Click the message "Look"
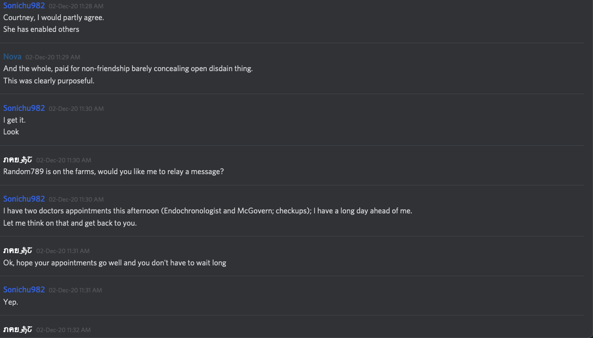The width and height of the screenshot is (593, 338). 11,132
